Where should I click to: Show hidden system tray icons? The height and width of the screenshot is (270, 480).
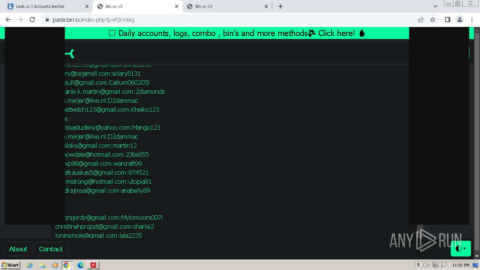418,265
